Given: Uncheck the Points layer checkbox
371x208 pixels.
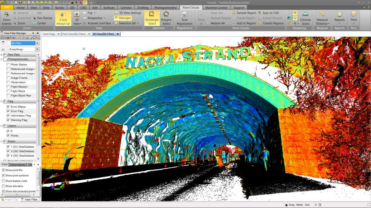Looking at the screenshot, I should (x=8, y=136).
